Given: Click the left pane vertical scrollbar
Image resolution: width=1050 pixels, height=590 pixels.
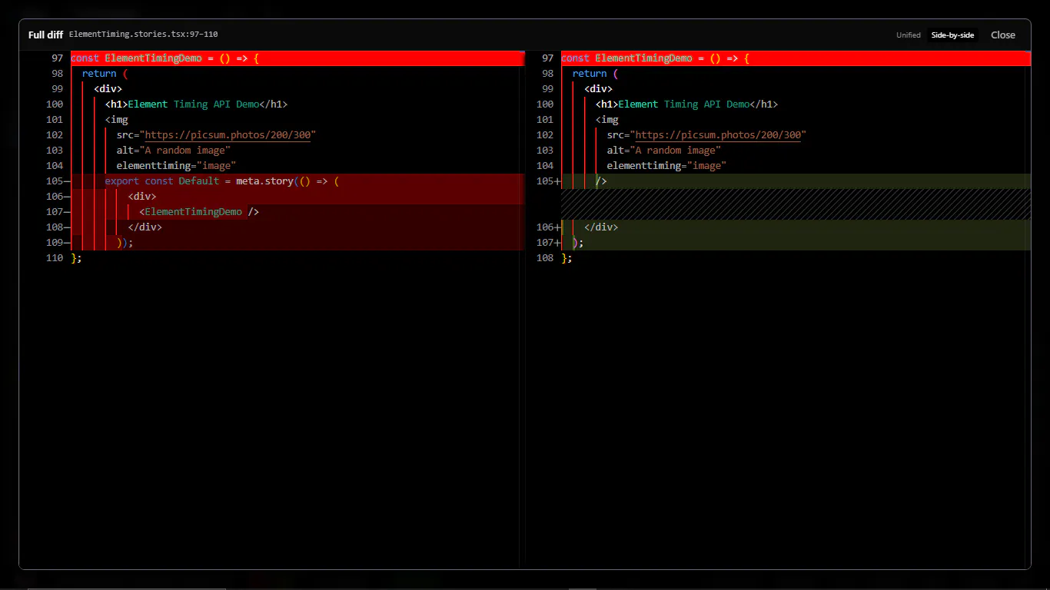Looking at the screenshot, I should pos(522,310).
